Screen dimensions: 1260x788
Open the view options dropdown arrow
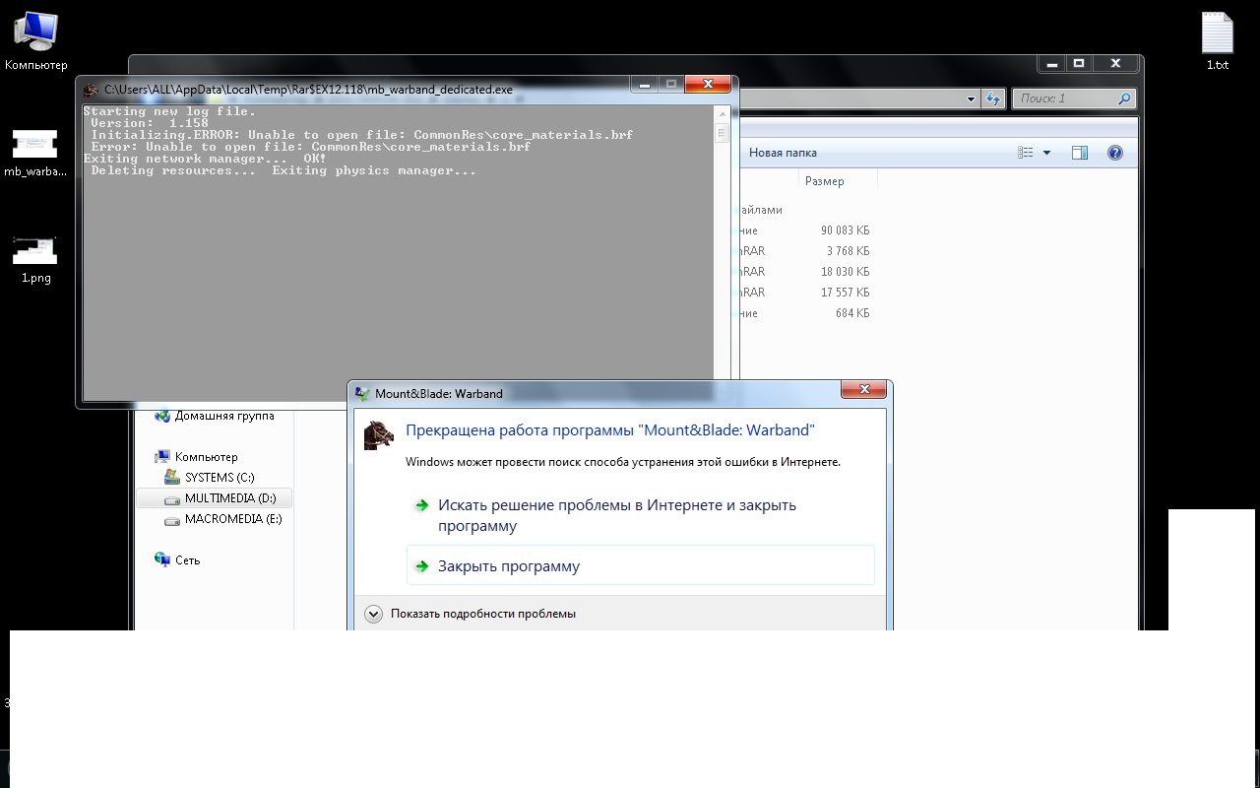pyautogui.click(x=1046, y=153)
